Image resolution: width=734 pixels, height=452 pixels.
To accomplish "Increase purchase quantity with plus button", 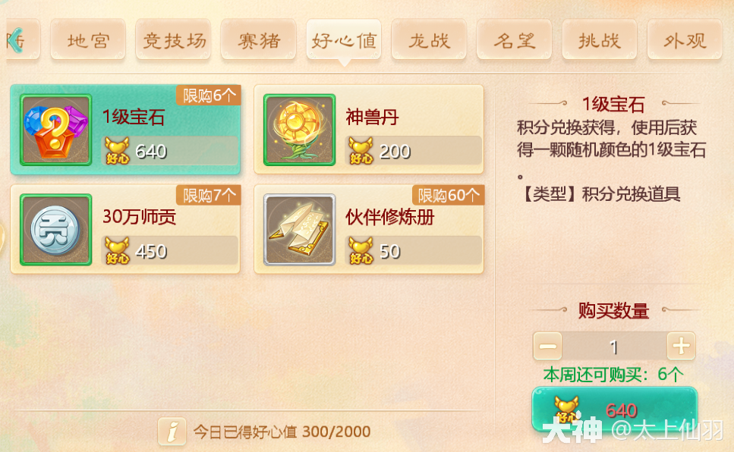I will [681, 347].
